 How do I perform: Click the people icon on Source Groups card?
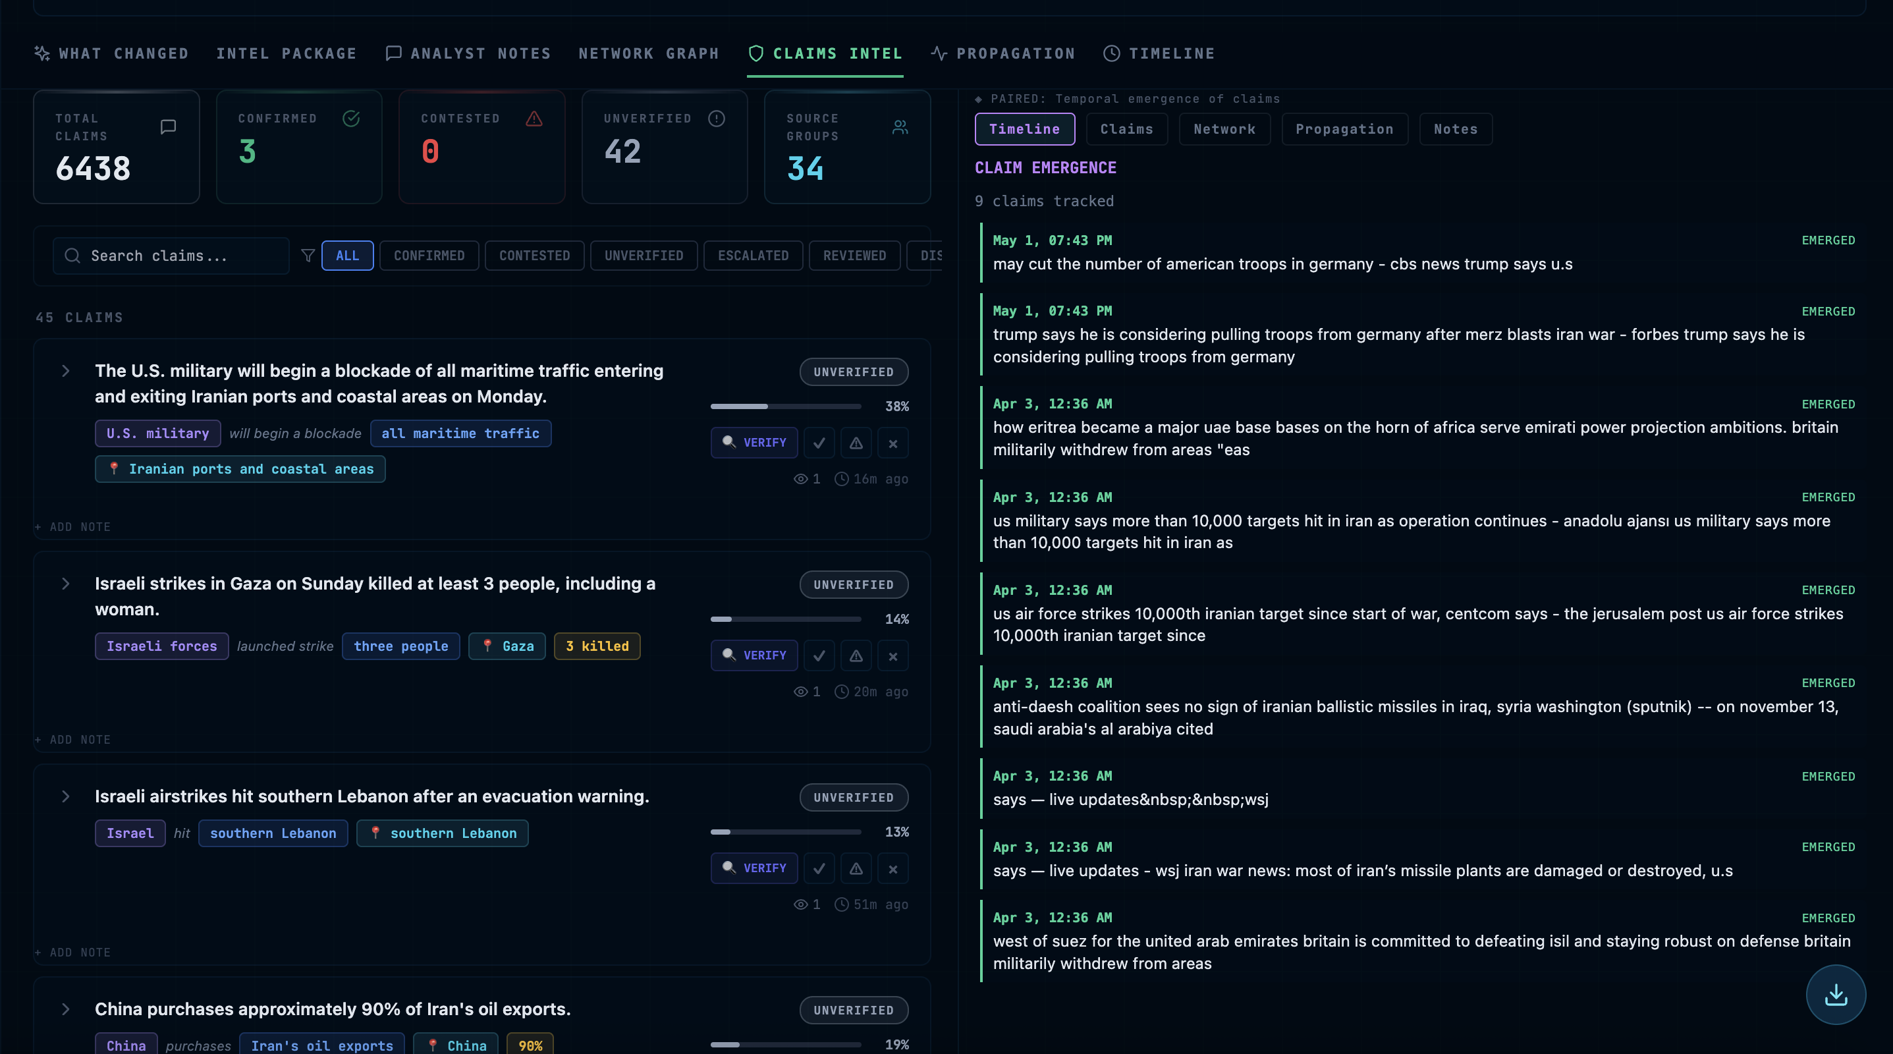coord(900,127)
